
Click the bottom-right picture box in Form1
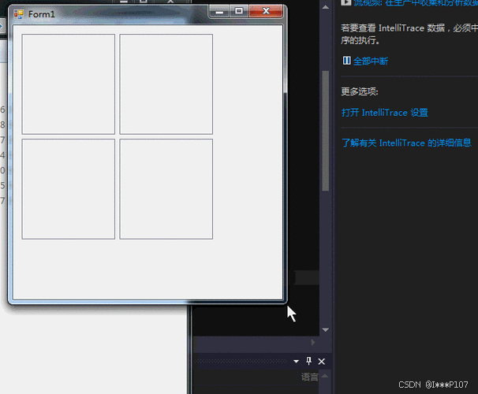click(x=166, y=189)
